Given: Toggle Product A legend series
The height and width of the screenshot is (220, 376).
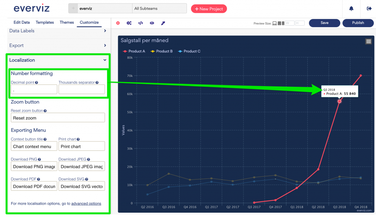Looking at the screenshot, I should click(x=134, y=51).
